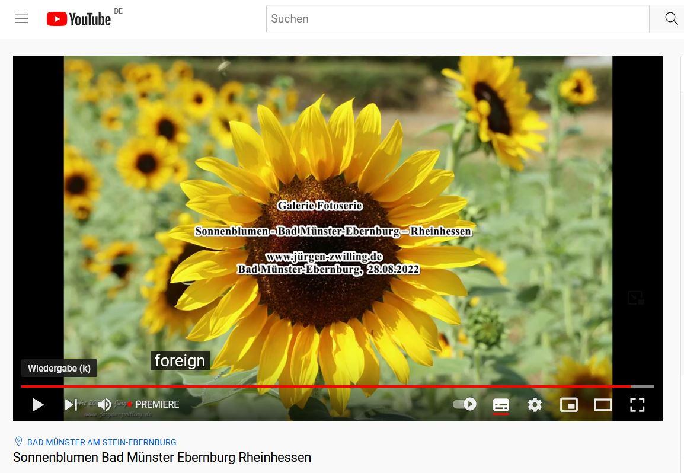Screen dimensions: 684x473
Task: Open the YouTube guide hamburger menu
Action: [22, 18]
